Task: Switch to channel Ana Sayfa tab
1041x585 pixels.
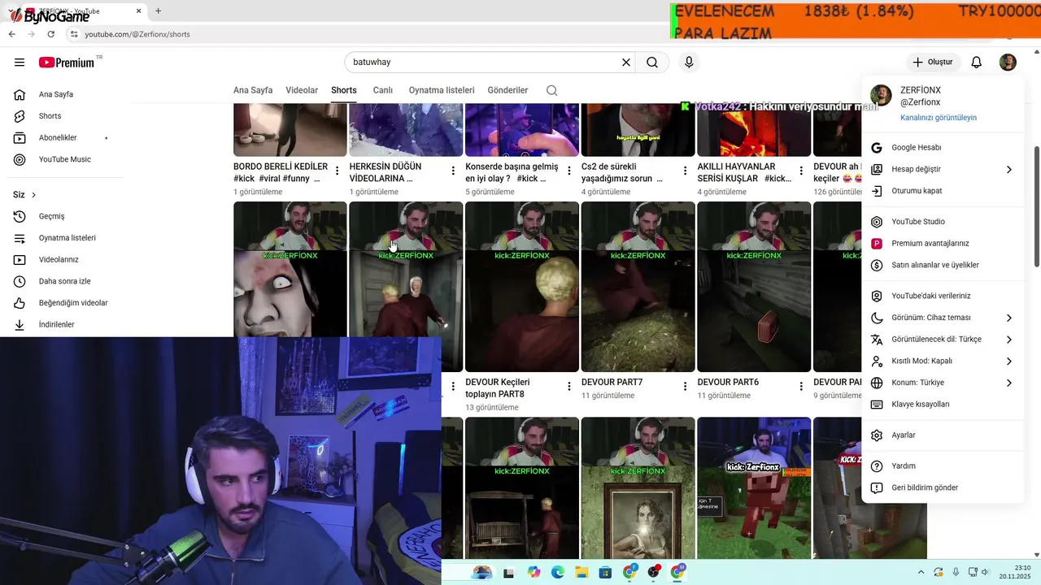Action: pos(253,90)
